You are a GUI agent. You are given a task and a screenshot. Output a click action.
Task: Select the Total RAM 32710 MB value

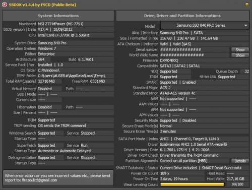46,81
